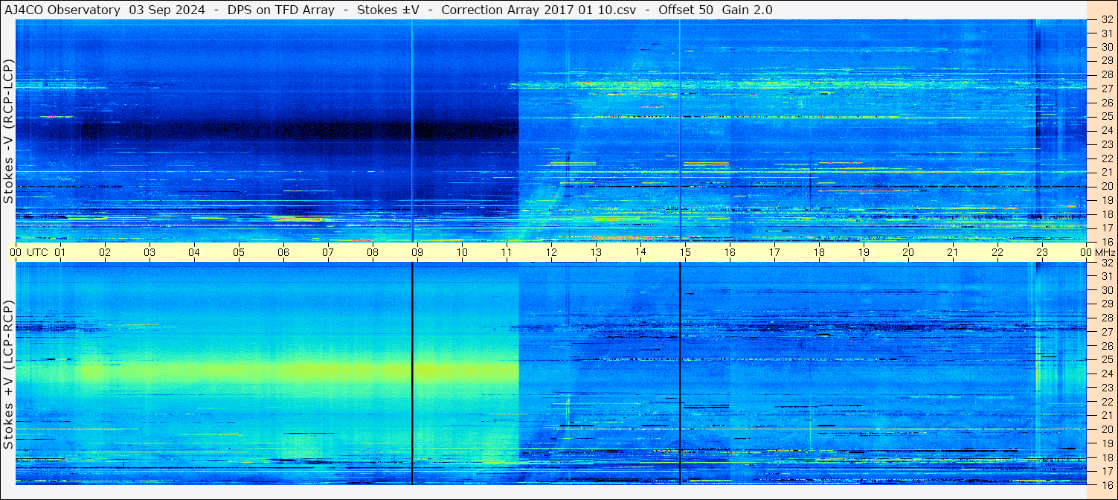Screen dimensions: 1118x500
Task: Click the 23 MHz label of lower Stokes +V panel
Action: coord(1106,388)
